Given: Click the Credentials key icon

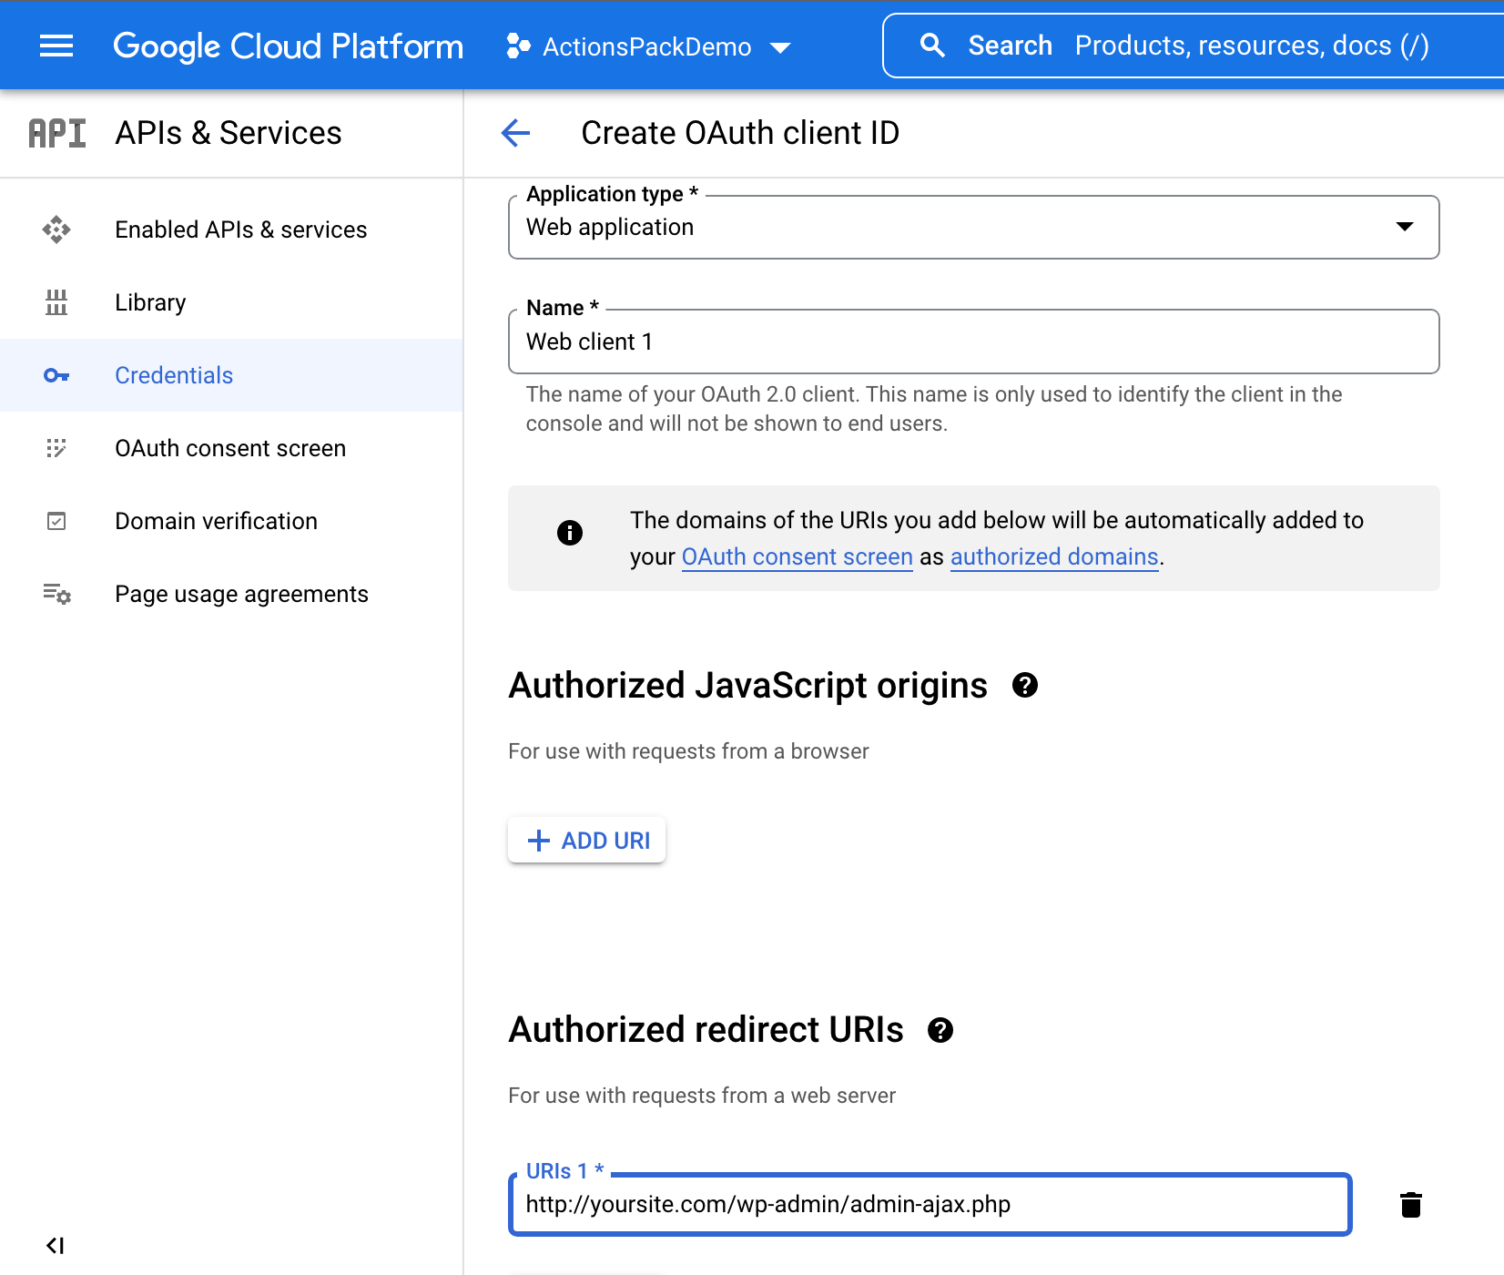Looking at the screenshot, I should point(56,375).
